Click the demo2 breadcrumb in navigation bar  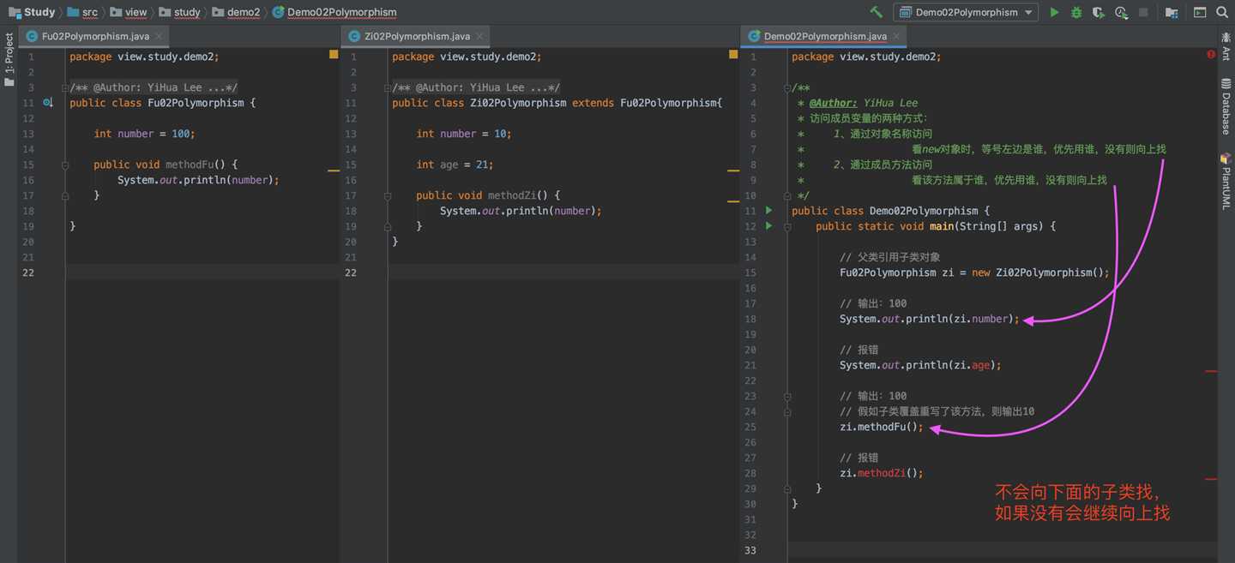(243, 12)
